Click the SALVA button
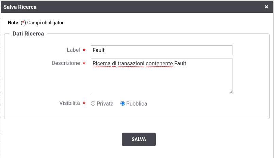274x158 pixels. coord(139,139)
